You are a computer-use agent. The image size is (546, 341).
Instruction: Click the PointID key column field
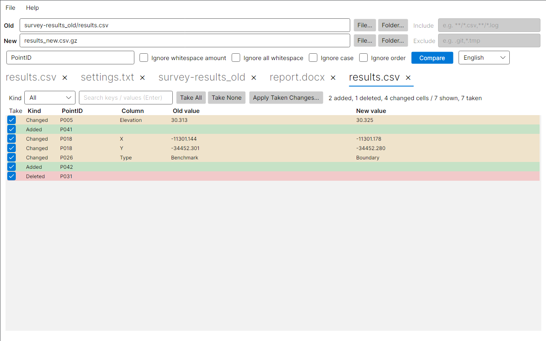[x=70, y=58]
